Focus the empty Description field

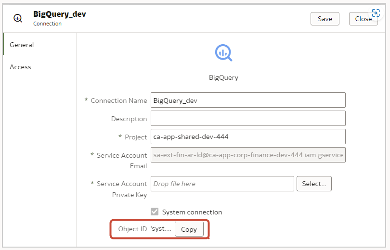pyautogui.click(x=248, y=118)
